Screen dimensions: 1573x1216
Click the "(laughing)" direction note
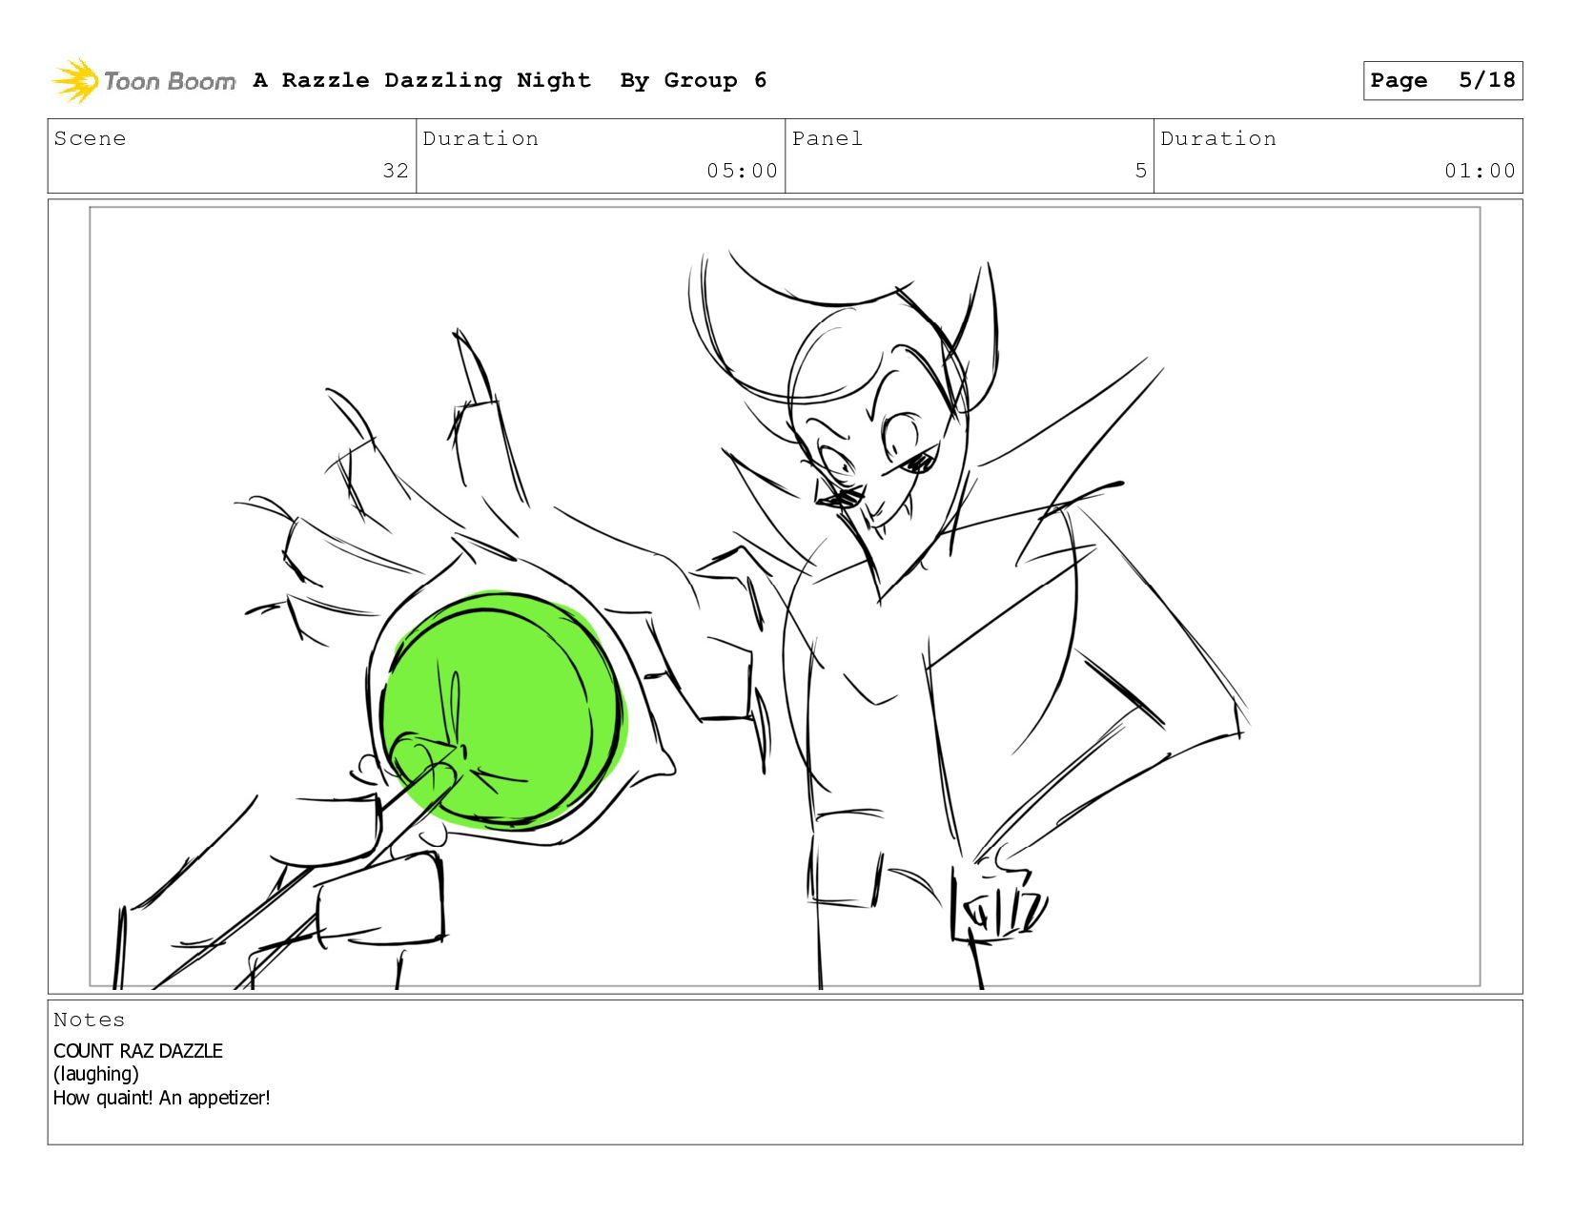point(96,1074)
